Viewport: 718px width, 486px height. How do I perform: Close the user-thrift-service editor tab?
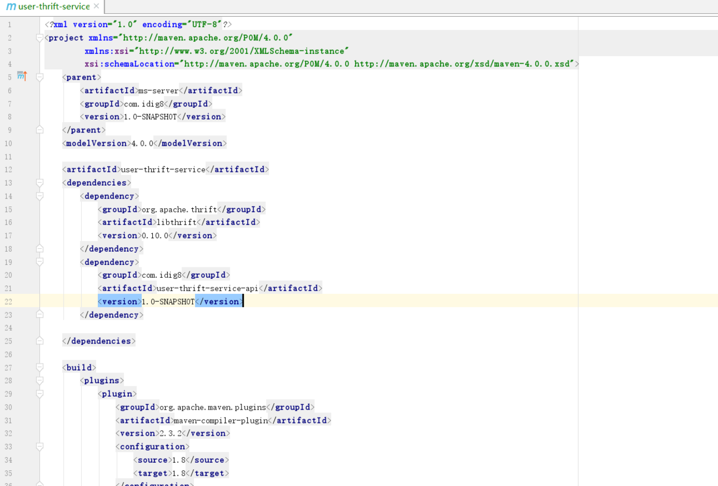point(97,6)
